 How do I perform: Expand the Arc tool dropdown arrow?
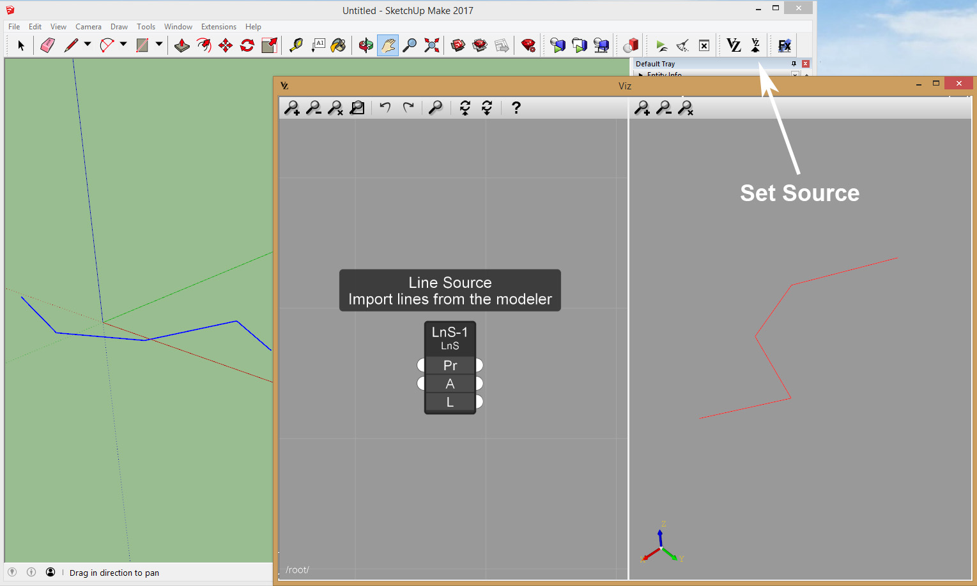(x=123, y=45)
